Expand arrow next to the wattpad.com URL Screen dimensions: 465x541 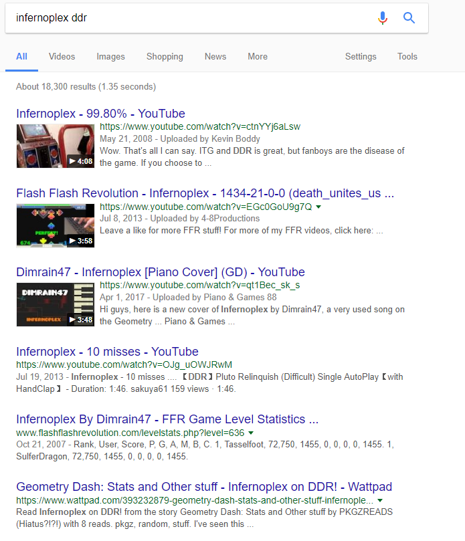[x=380, y=500]
